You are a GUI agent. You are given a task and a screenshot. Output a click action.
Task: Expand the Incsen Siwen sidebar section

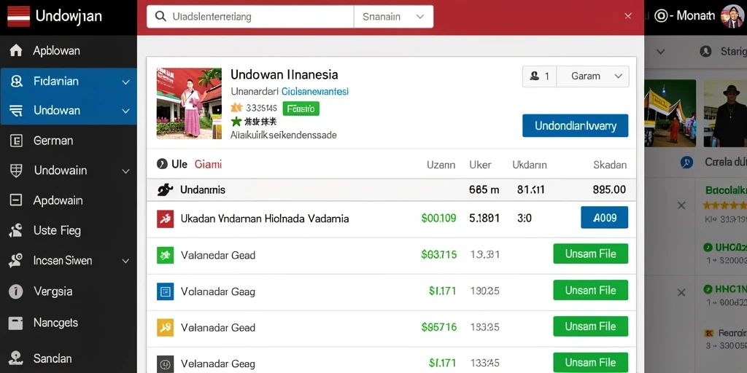click(125, 261)
